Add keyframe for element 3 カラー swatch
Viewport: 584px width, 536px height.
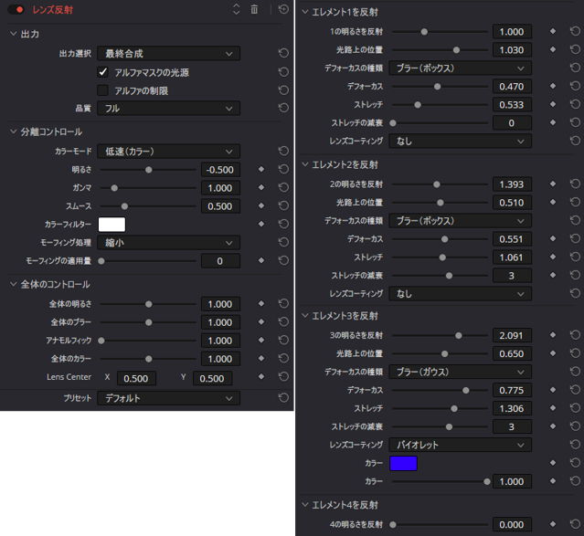tap(553, 463)
